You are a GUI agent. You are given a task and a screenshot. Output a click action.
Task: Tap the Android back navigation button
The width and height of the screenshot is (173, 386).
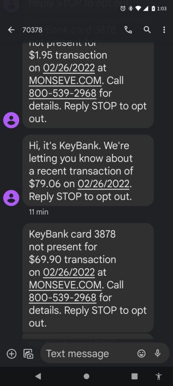point(38,376)
